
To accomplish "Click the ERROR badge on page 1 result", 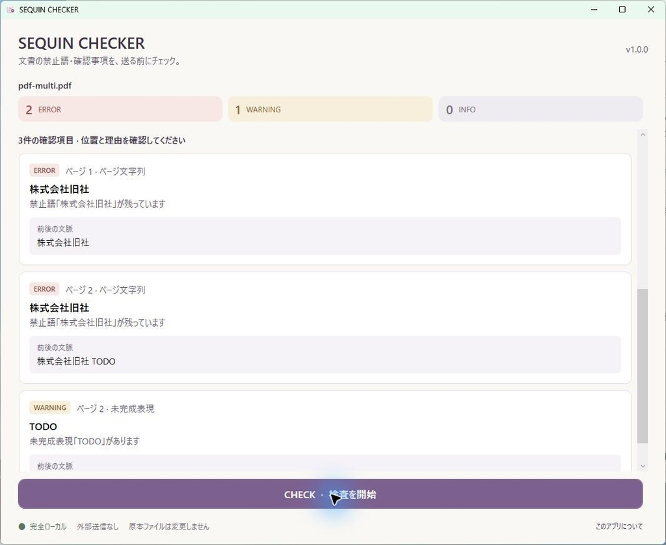I will (x=44, y=170).
